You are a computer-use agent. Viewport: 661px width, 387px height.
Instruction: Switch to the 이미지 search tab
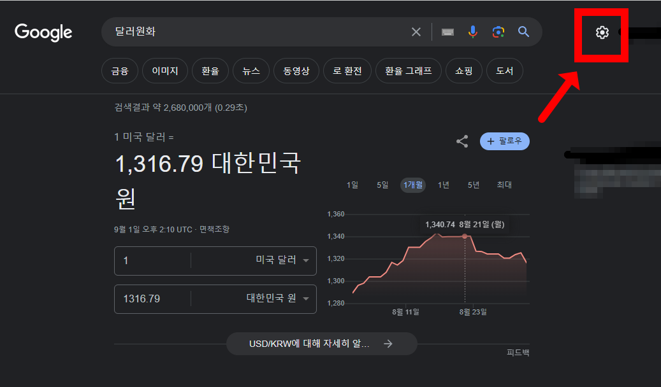(164, 71)
